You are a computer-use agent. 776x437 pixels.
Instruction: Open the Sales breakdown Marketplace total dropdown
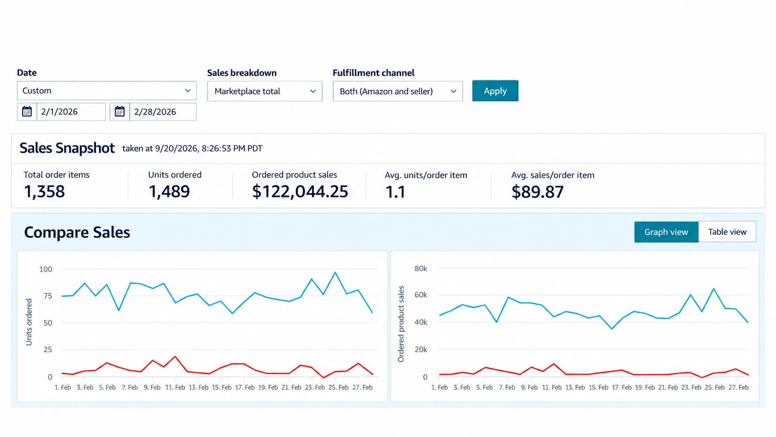coord(265,91)
